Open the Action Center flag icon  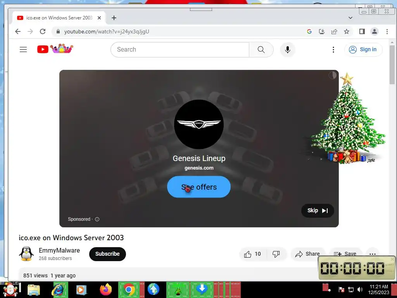(x=342, y=289)
